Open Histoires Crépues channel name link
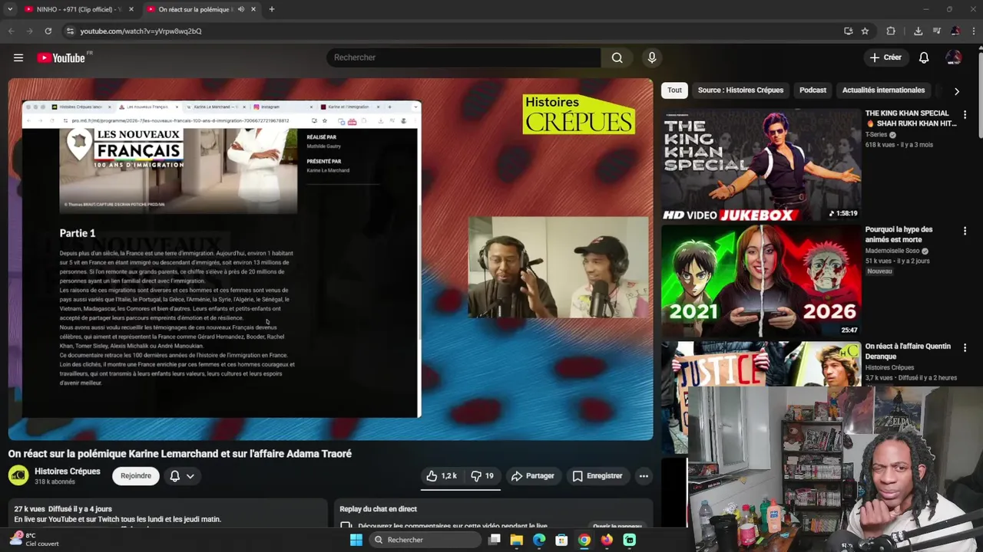 click(x=68, y=472)
